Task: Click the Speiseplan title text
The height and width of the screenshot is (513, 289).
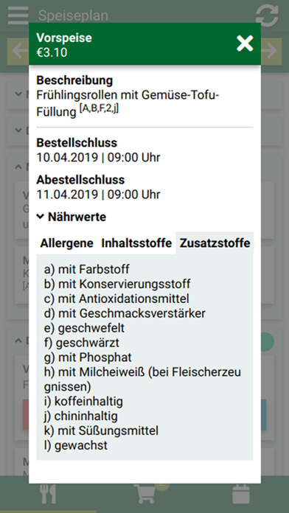Action: point(73,15)
